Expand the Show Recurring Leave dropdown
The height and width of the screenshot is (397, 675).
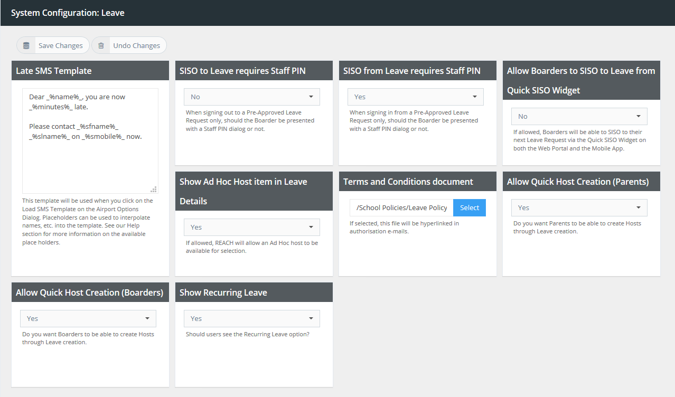point(252,318)
